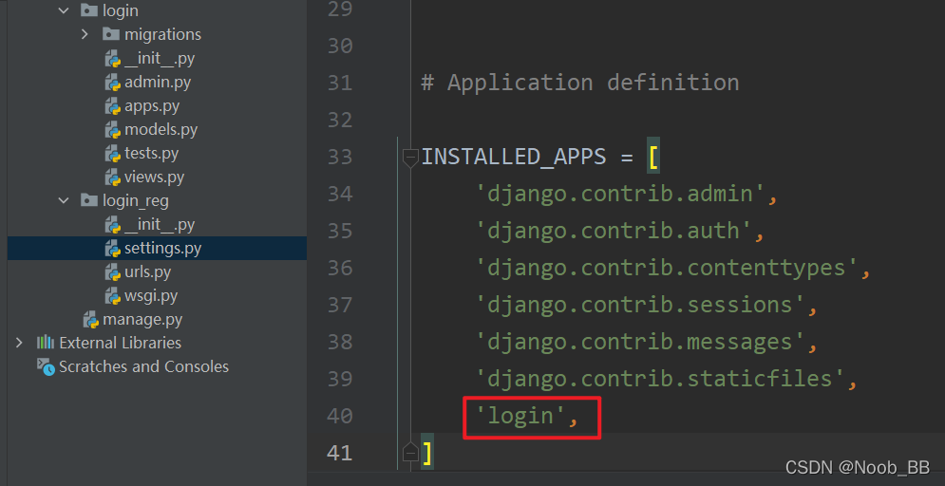Click the login folder icon

pyautogui.click(x=88, y=10)
